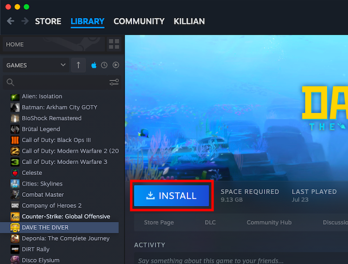This screenshot has width=348, height=264.
Task: Click the Disco Elysium icon
Action: (15, 260)
